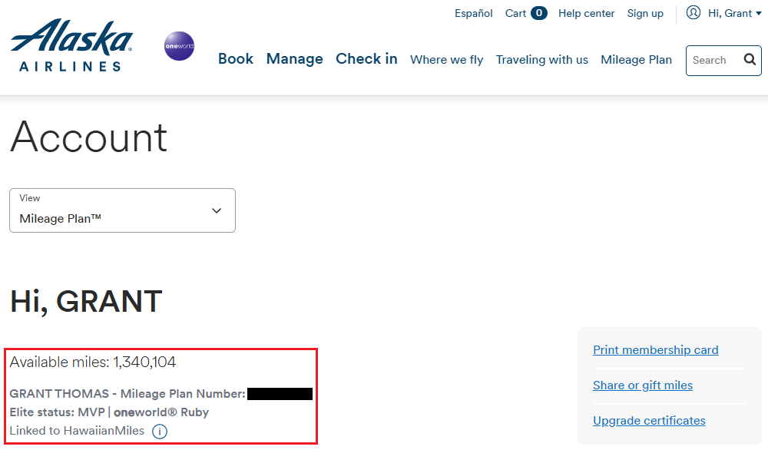Open the Book menu
The image size is (768, 450).
click(x=236, y=59)
